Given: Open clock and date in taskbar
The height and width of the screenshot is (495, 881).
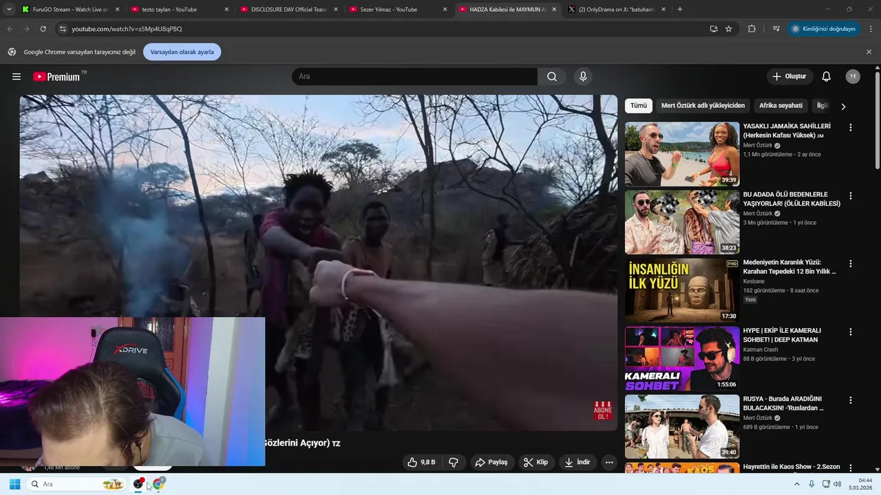Looking at the screenshot, I should pyautogui.click(x=861, y=484).
